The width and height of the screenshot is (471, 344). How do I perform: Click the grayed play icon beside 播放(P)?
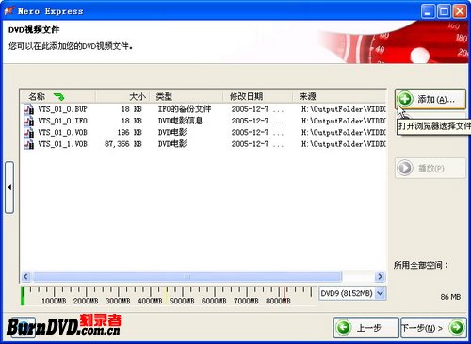point(405,168)
